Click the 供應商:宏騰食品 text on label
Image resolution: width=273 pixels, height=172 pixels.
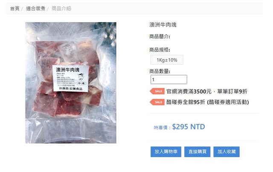pos(70,89)
